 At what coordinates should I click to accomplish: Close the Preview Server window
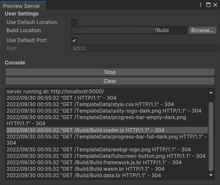coord(215,5)
